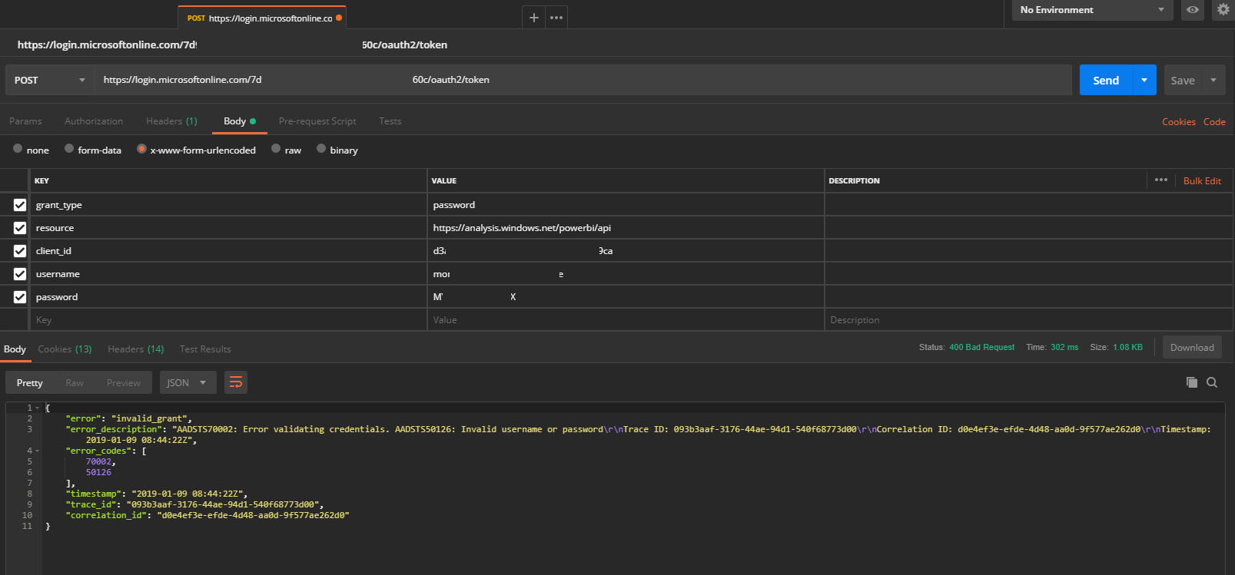Collapse the error_codes array at line 4

coord(37,451)
